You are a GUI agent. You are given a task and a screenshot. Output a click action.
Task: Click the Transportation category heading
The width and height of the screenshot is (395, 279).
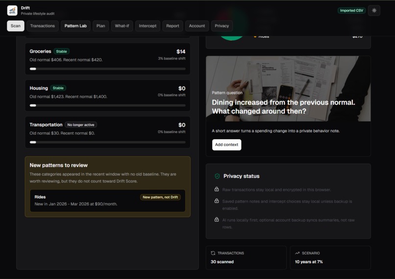pyautogui.click(x=46, y=125)
